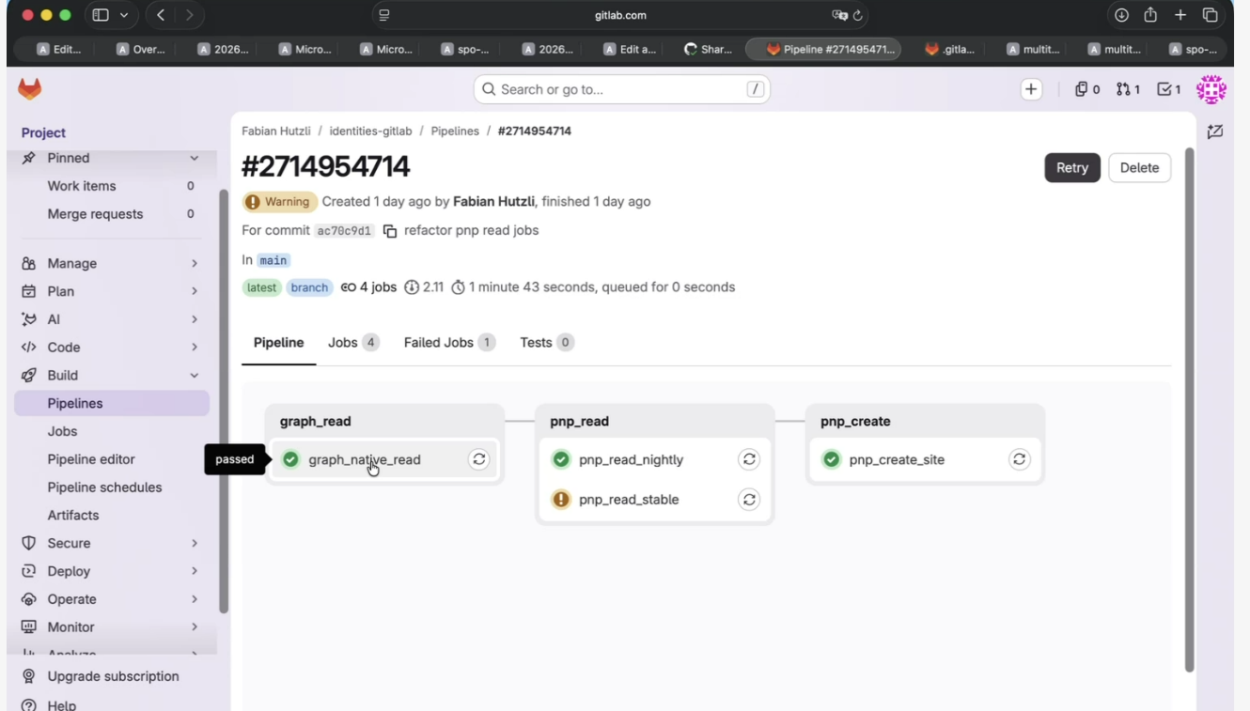Open the create new plus menu

1031,89
